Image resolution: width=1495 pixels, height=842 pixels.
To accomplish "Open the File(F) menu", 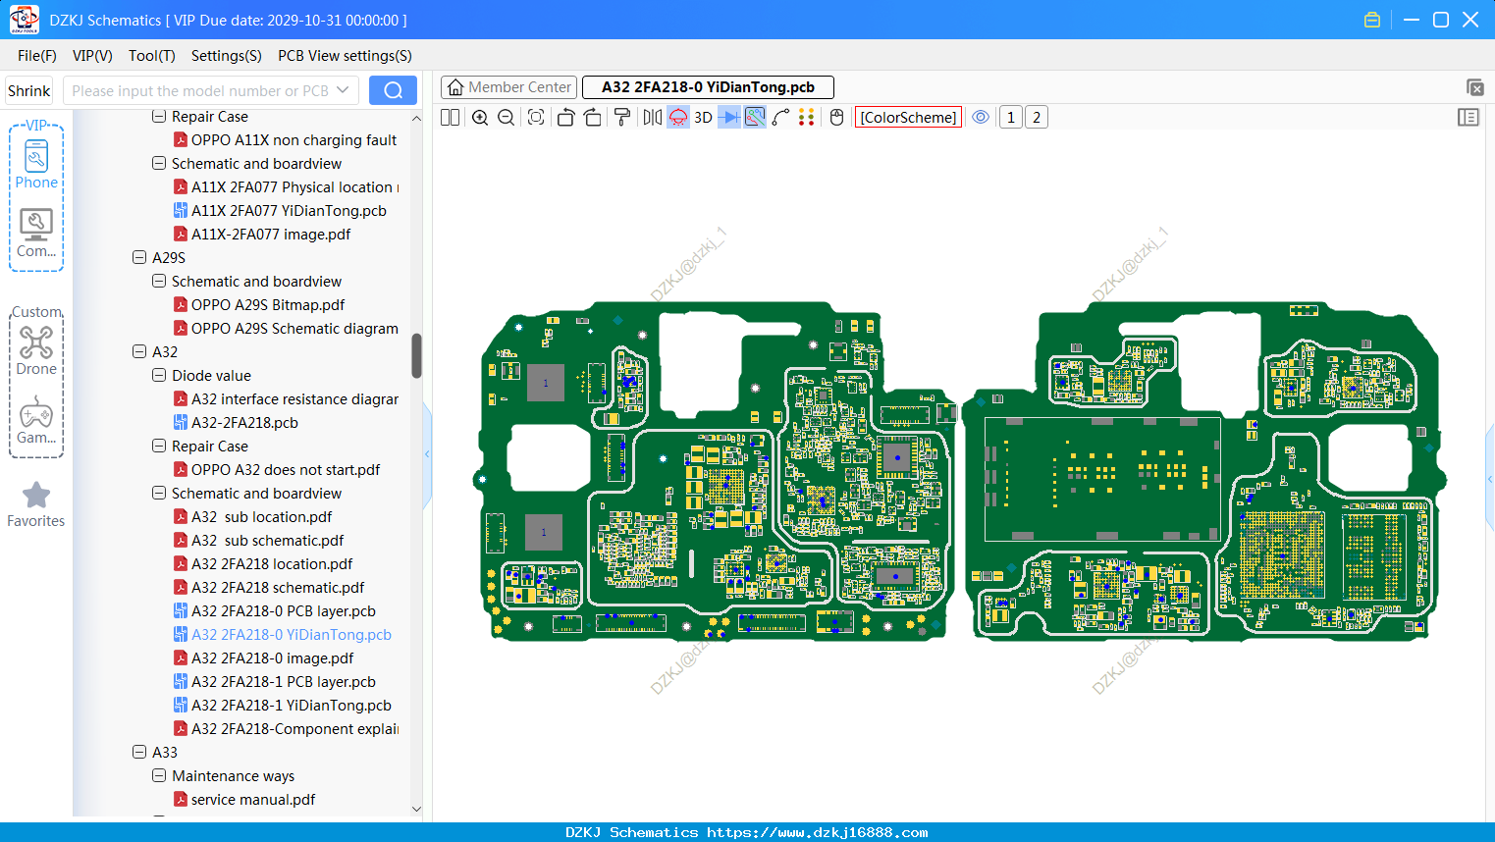I will point(37,56).
